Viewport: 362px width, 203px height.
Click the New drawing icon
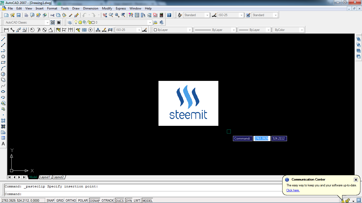pyautogui.click(x=6, y=15)
